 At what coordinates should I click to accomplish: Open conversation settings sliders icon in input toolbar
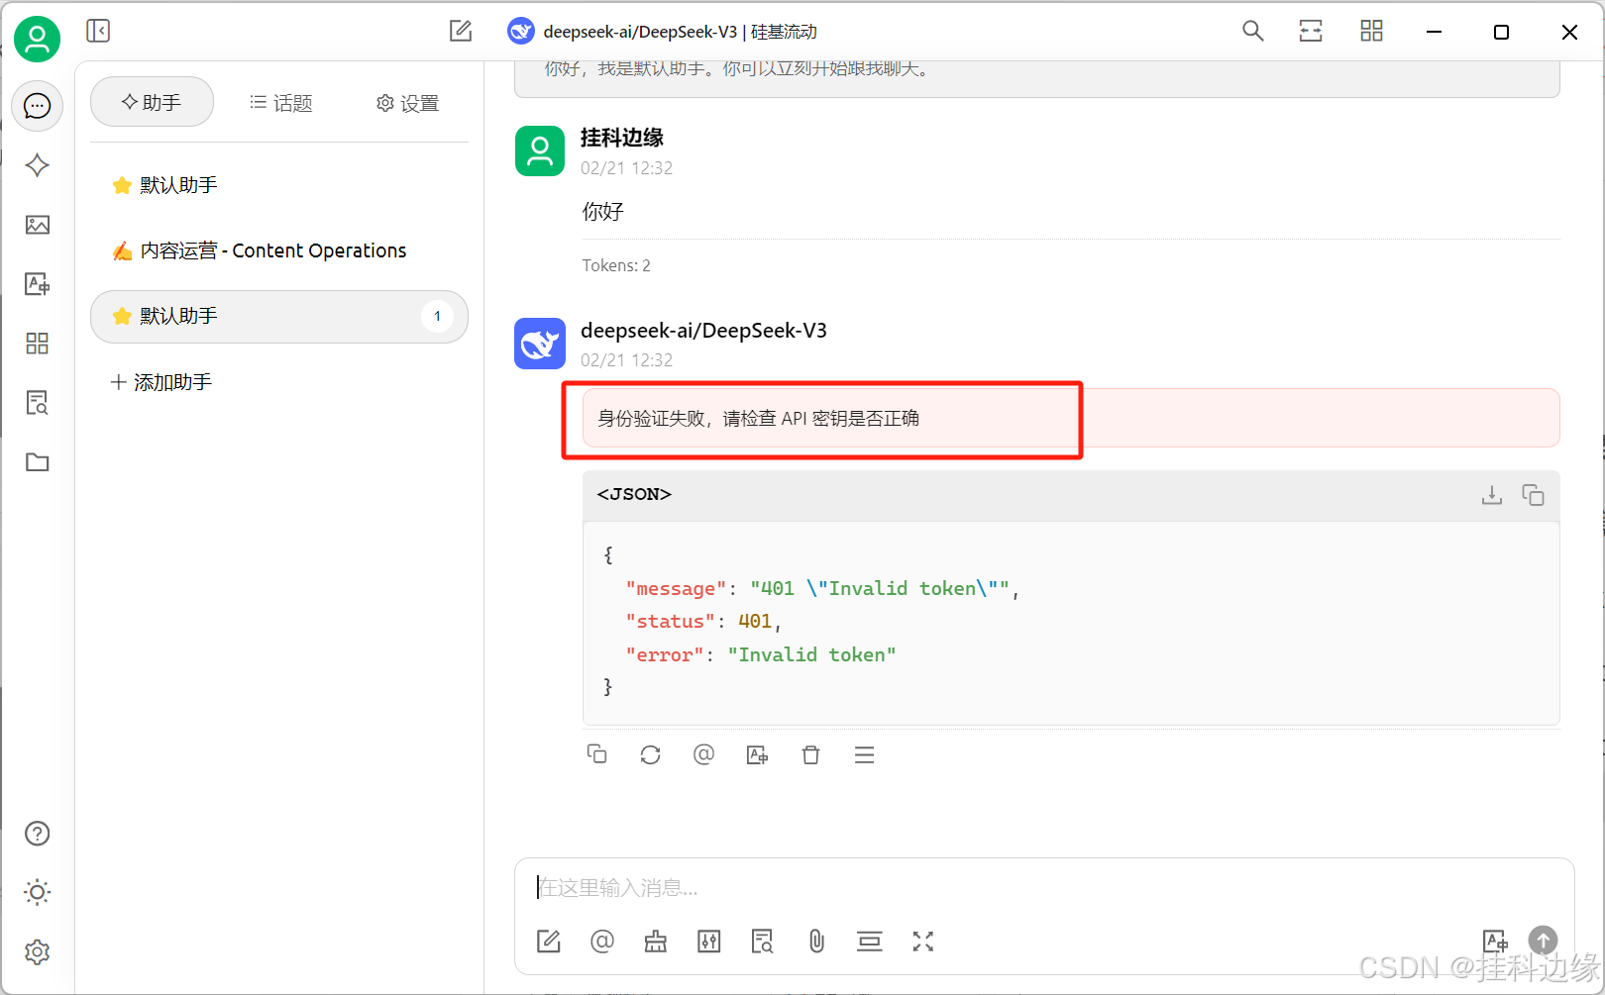coord(709,941)
